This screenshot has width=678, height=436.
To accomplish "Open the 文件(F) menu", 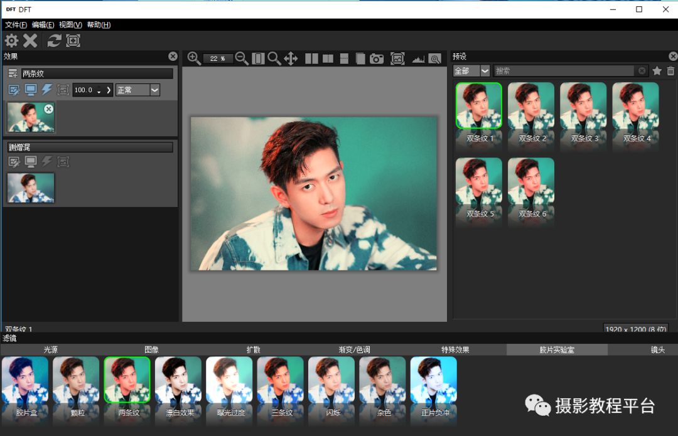I will (x=16, y=24).
